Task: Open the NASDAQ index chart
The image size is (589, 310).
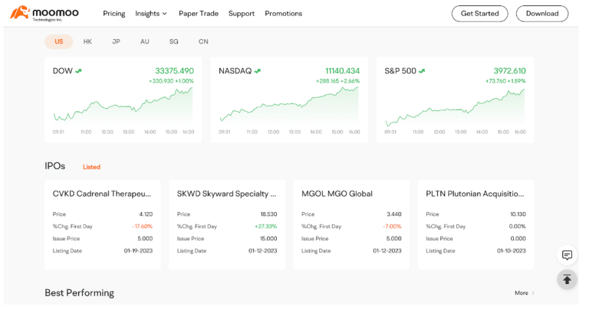Action: (x=289, y=100)
